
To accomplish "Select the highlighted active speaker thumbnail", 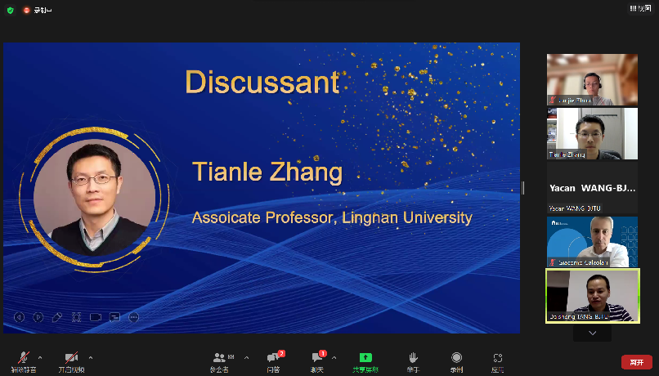I will (x=593, y=296).
